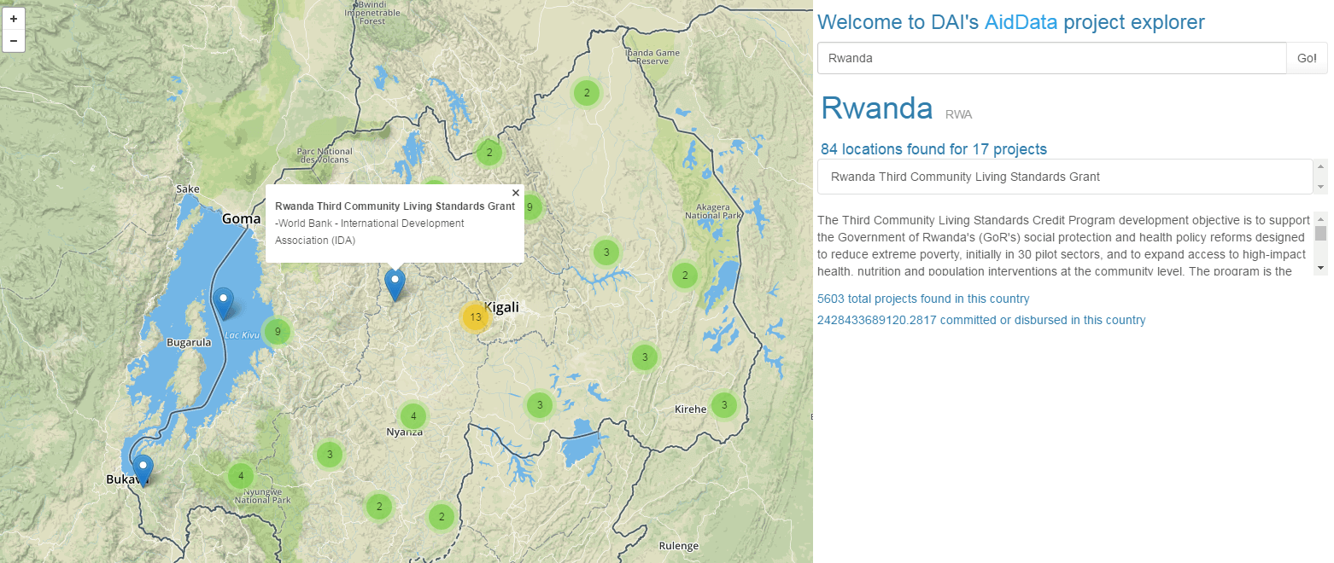The image size is (1334, 563).
Task: Click the Kirehe town label
Action: (x=691, y=409)
